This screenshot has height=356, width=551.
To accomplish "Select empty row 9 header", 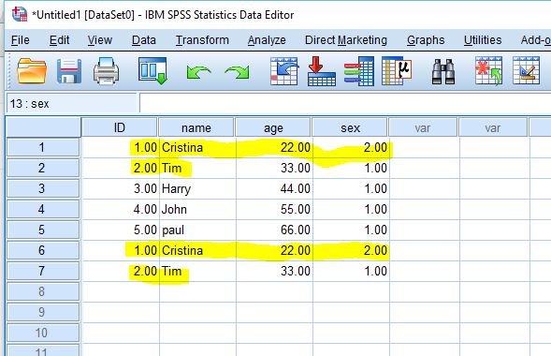I will tap(43, 312).
